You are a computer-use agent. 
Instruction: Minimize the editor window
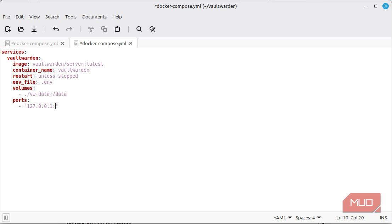coord(366,6)
